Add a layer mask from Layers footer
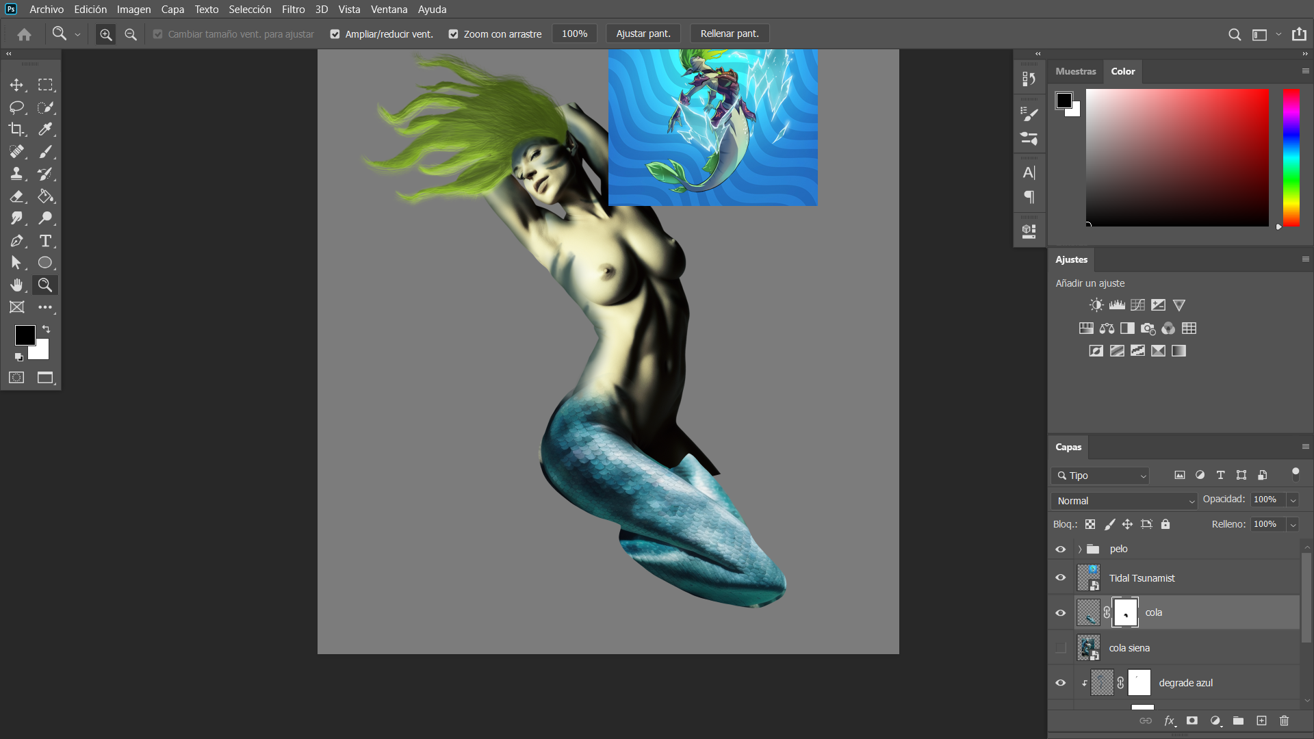 click(1192, 721)
